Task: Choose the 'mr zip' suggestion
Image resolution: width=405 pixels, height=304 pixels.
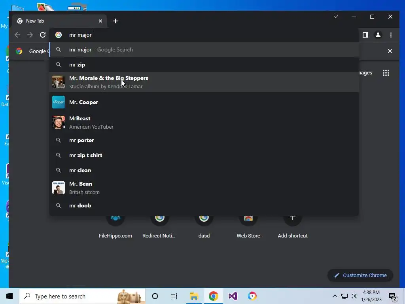Action: (x=204, y=65)
